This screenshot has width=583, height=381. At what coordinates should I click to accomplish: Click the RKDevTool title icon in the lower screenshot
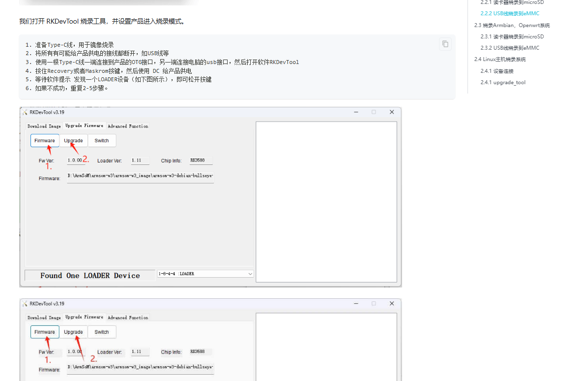pos(25,304)
